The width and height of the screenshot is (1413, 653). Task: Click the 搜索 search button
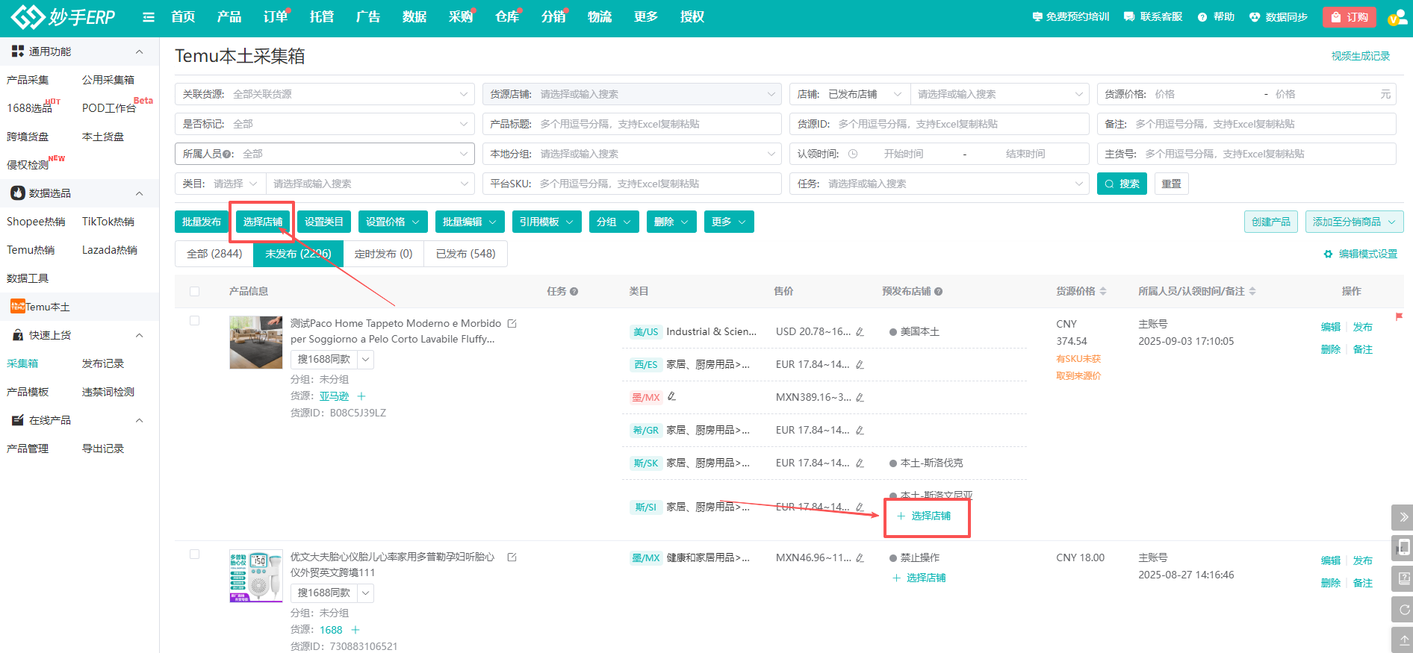point(1122,184)
